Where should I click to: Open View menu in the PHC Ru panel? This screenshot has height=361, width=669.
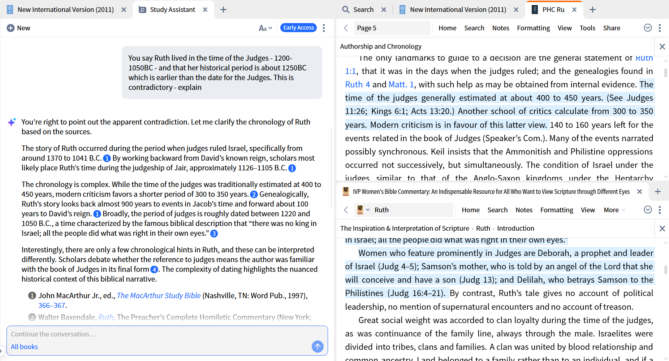pos(565,28)
